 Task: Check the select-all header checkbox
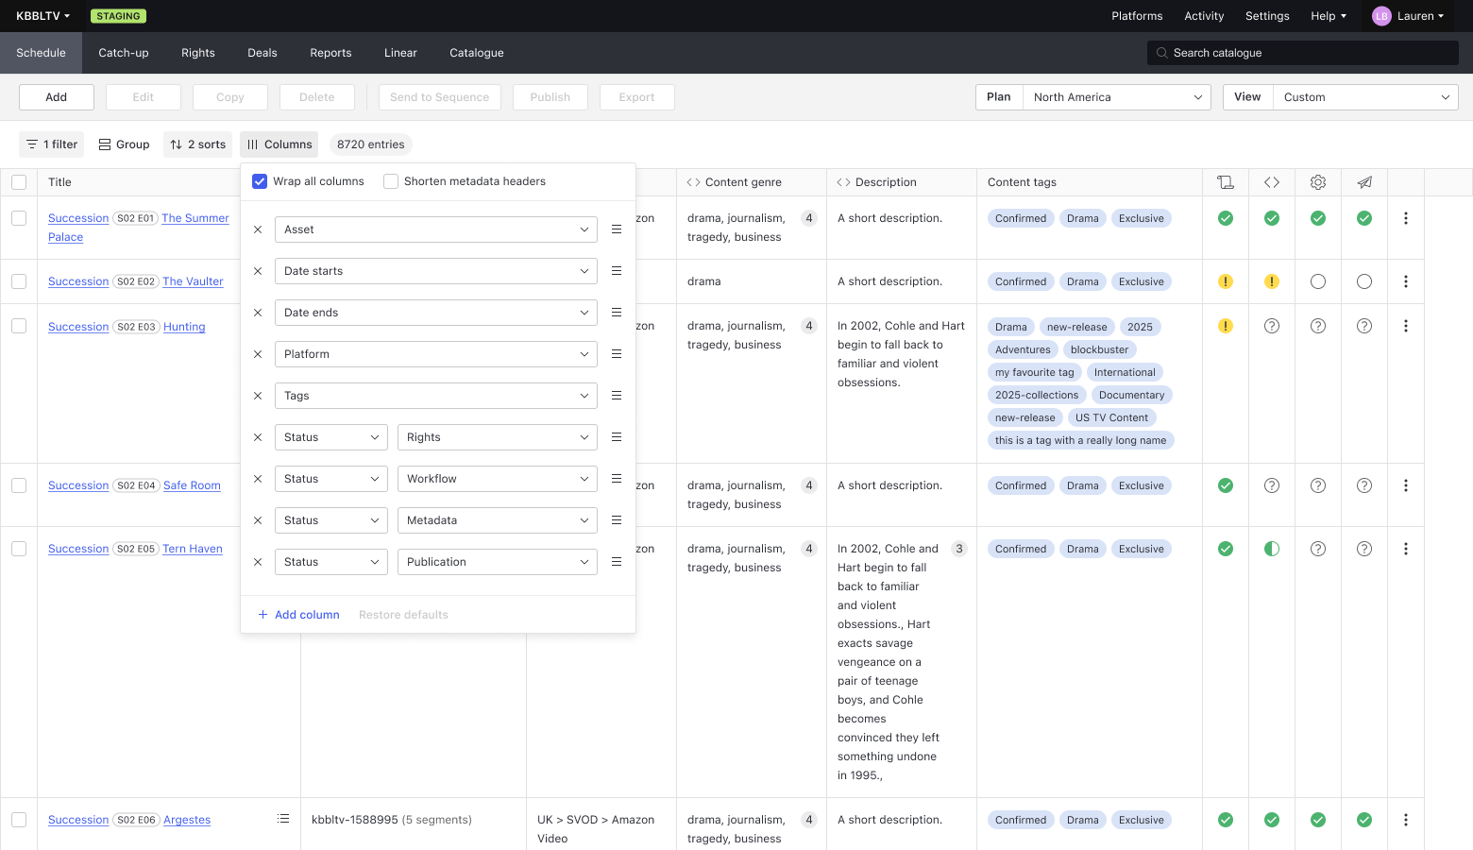coord(19,182)
